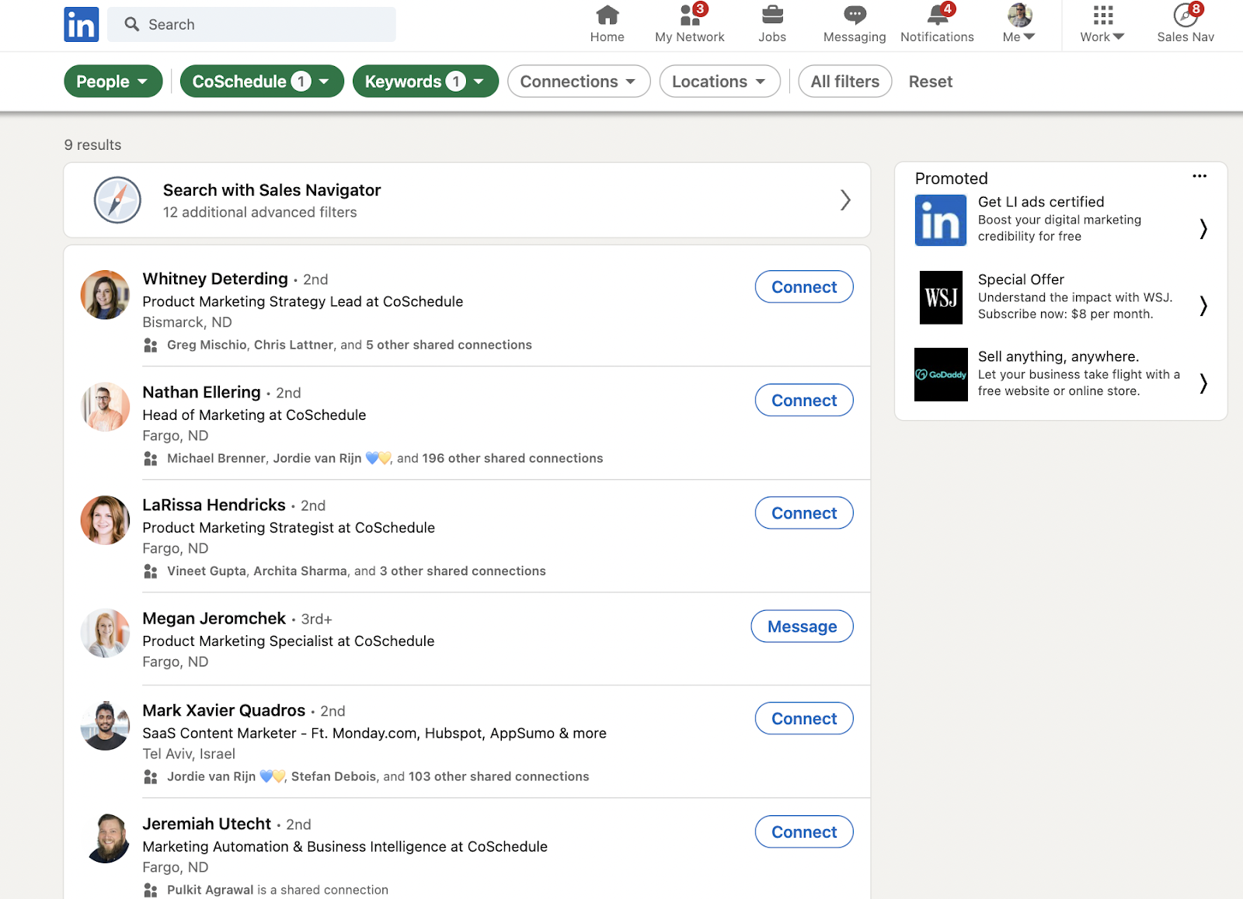Open the Locations filter dropdown
The image size is (1243, 899).
719,82
